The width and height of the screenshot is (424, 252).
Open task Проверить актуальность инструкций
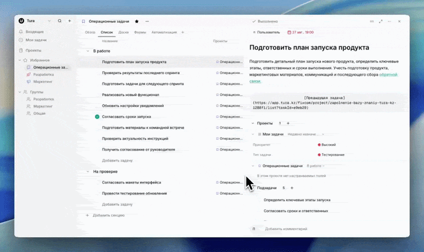click(x=135, y=139)
